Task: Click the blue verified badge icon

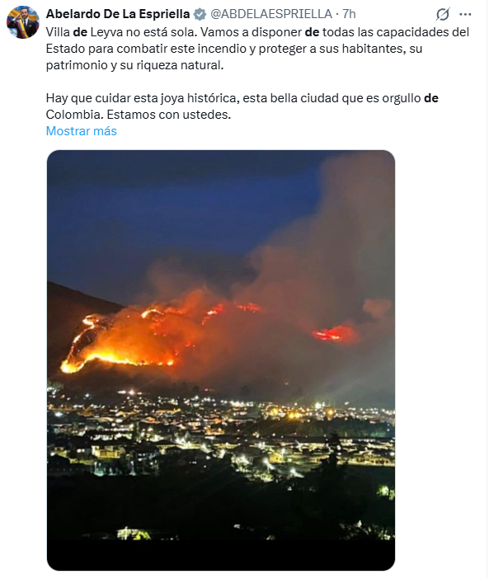Action: [200, 14]
